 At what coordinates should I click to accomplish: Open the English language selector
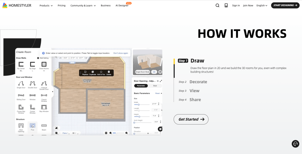[x=262, y=5]
